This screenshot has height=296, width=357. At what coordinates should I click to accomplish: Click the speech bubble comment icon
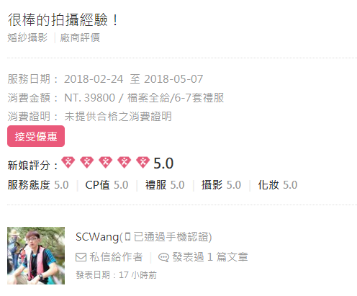point(163,257)
